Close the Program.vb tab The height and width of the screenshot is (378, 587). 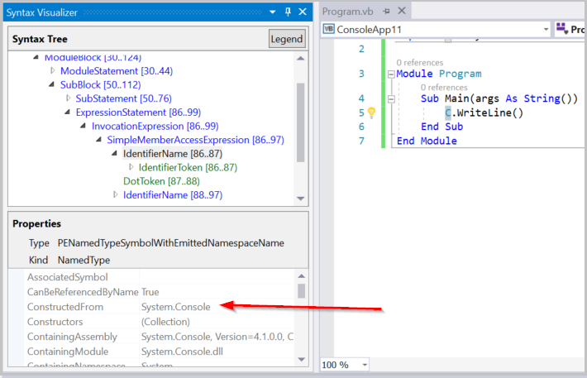click(402, 12)
